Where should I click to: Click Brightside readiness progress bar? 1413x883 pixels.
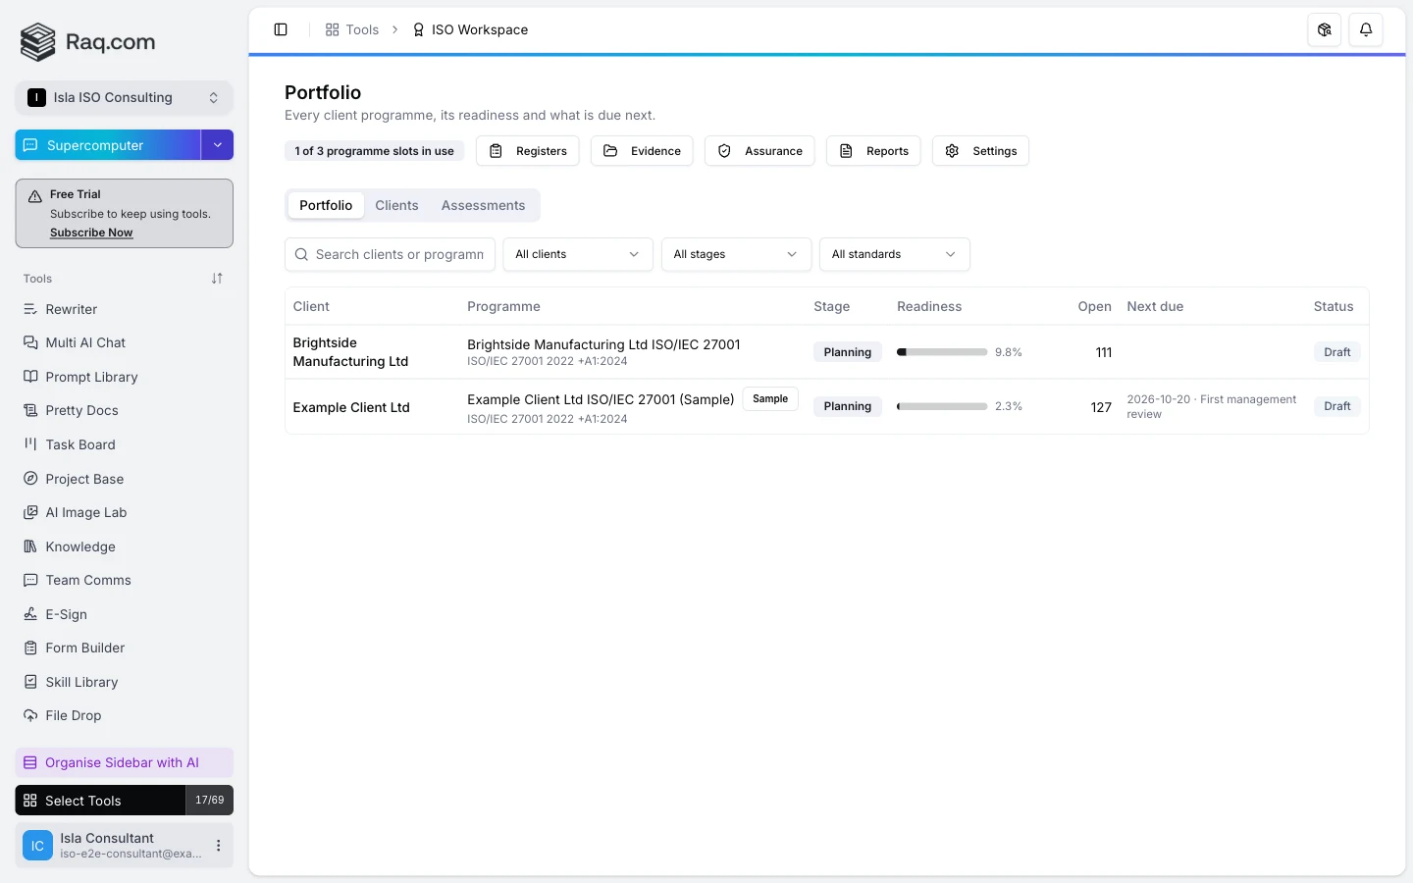(x=942, y=352)
